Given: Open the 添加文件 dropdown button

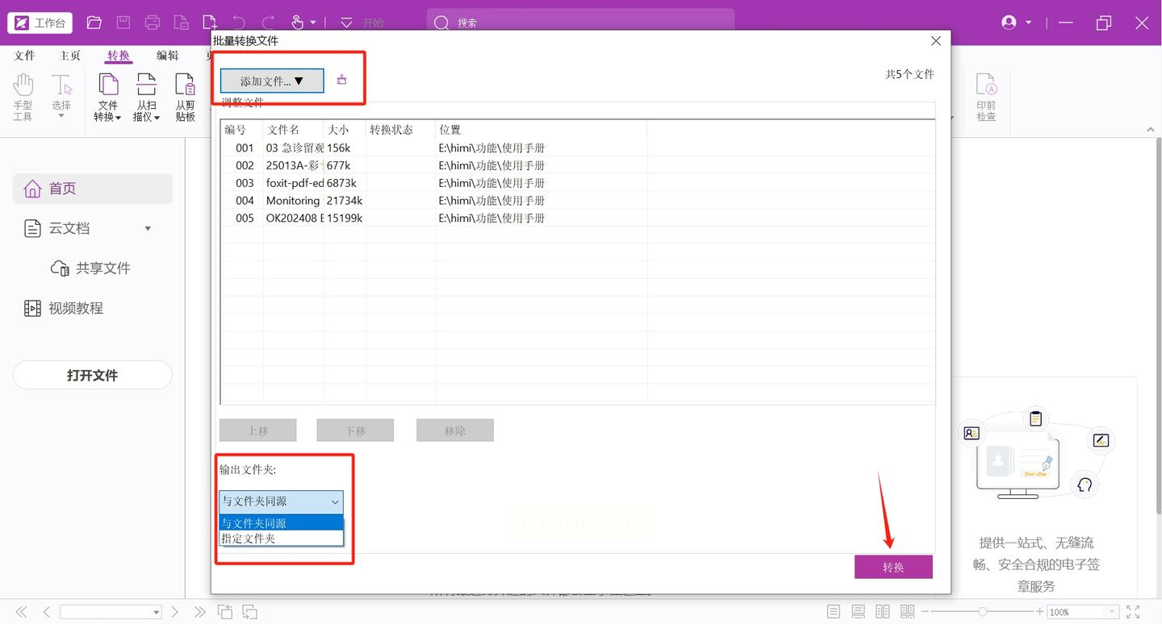Looking at the screenshot, I should tap(272, 81).
